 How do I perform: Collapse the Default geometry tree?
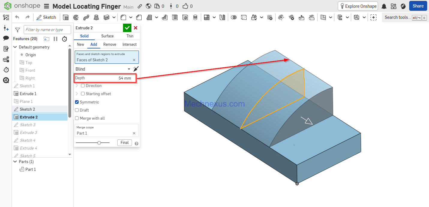[15, 47]
